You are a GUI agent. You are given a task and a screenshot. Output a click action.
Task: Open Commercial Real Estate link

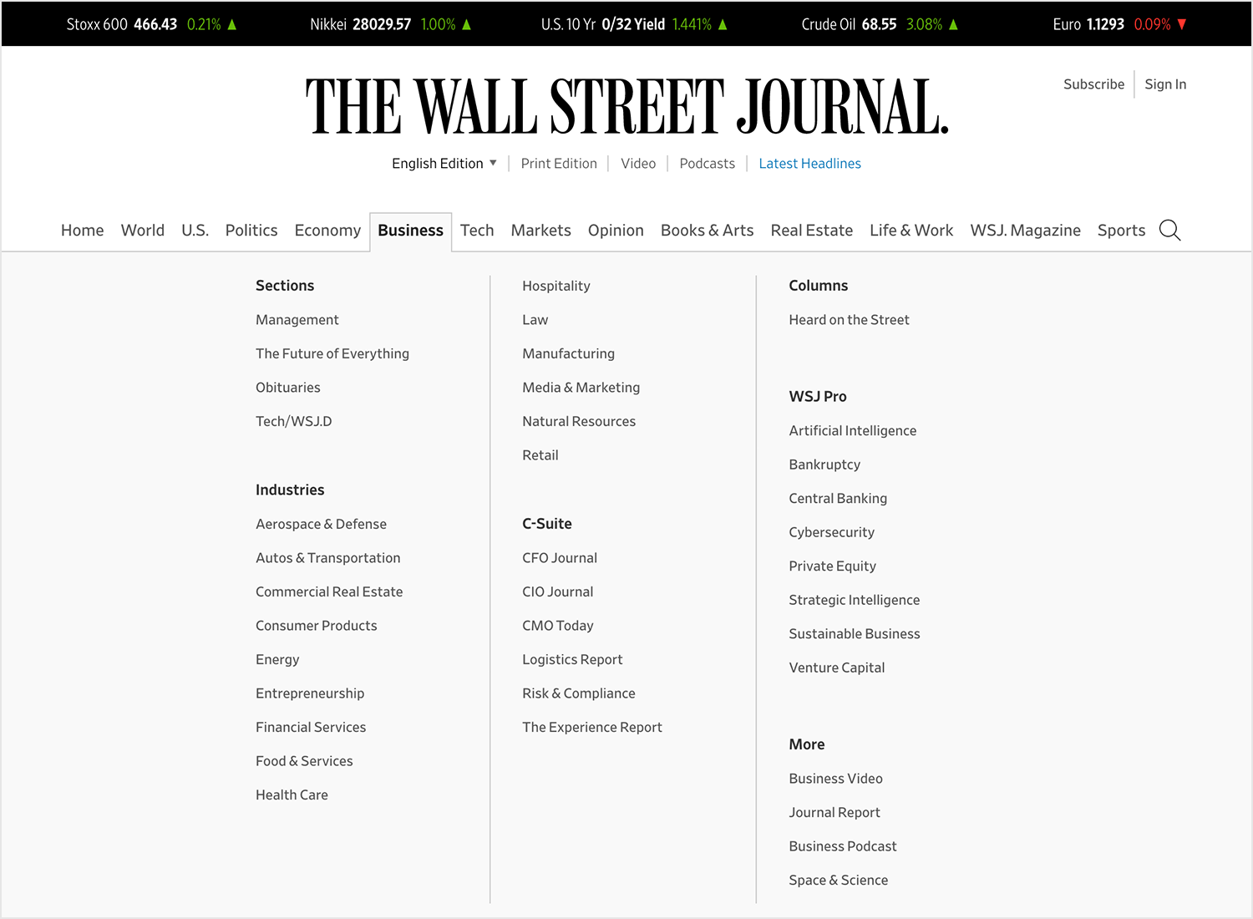329,592
